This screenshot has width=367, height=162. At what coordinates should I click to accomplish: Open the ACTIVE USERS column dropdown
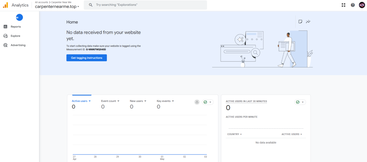pyautogui.click(x=292, y=134)
